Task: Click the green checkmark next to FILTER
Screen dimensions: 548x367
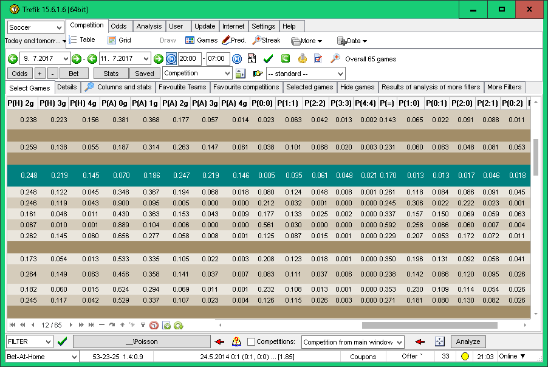Action: 62,342
